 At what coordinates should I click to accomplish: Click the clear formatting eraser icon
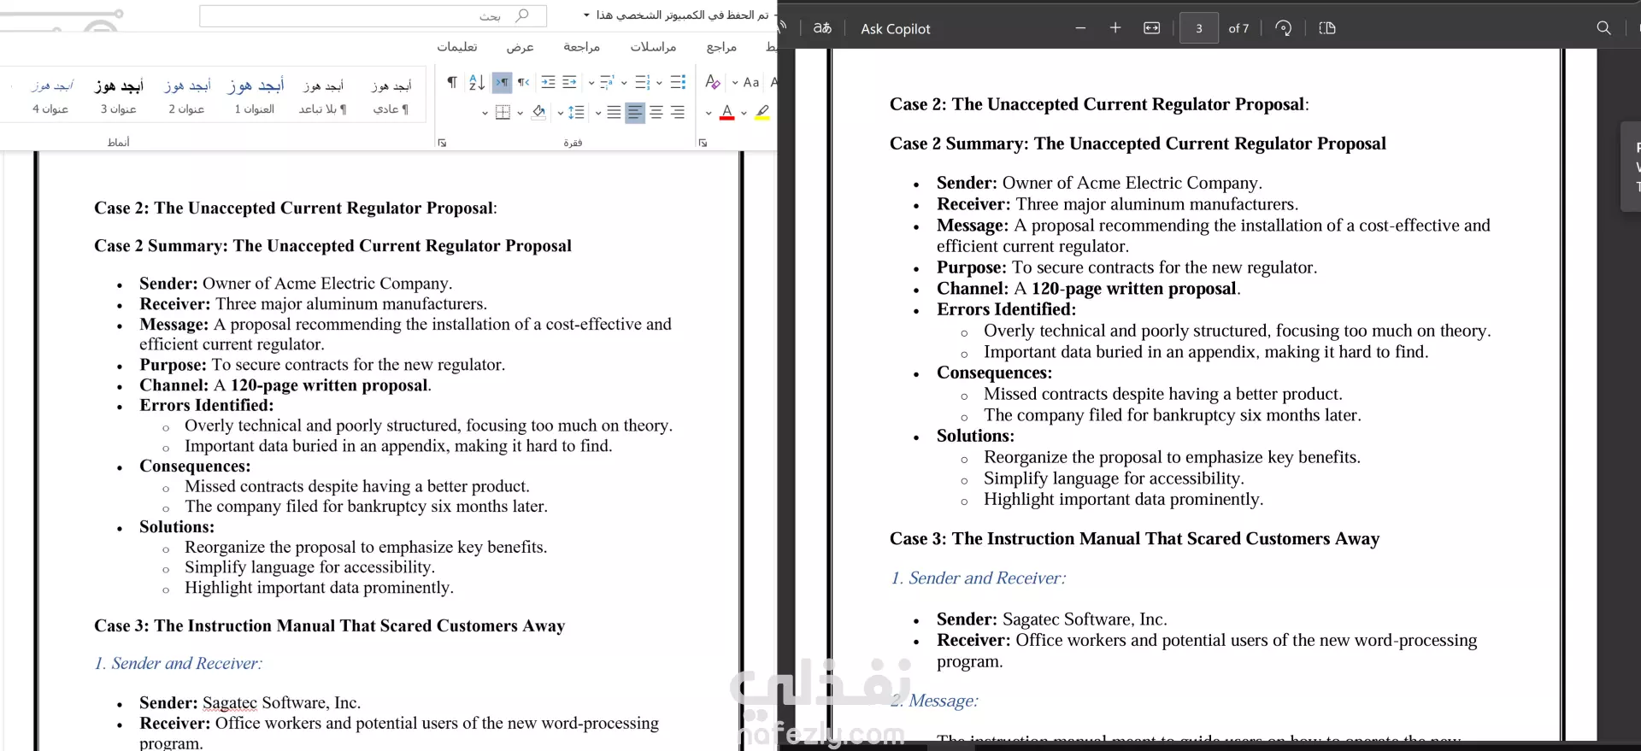pyautogui.click(x=713, y=82)
